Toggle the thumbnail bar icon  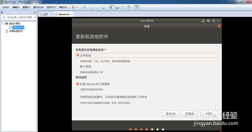click(x=117, y=7)
